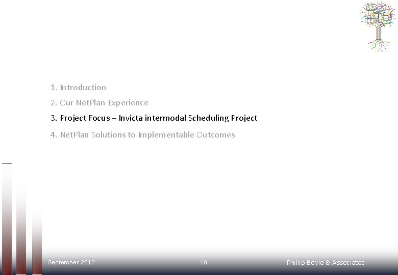This screenshot has width=398, height=275.
Task: Click the colorful network tree logo
Action: [378, 26]
